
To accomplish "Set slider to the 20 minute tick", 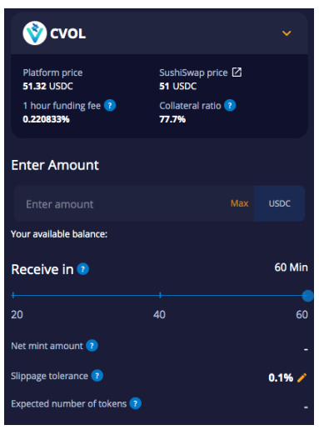I will point(13,295).
